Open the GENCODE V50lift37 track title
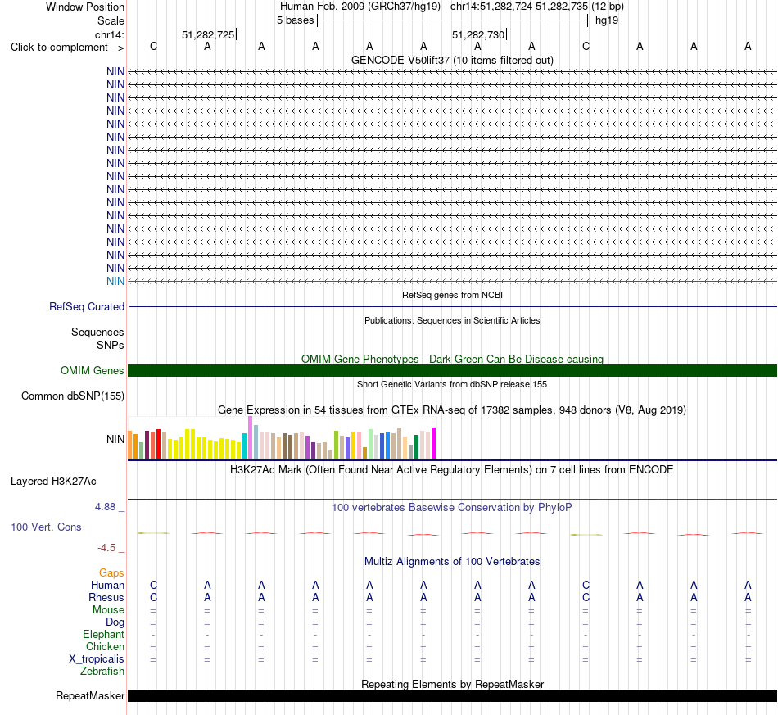 point(452,60)
